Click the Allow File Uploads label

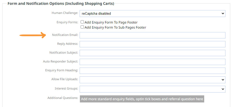click(x=65, y=79)
